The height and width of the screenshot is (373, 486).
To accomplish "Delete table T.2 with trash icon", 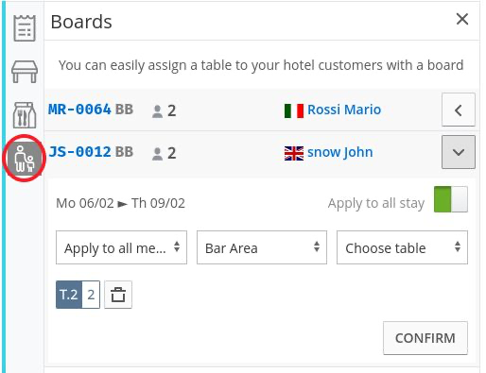I will pyautogui.click(x=118, y=295).
